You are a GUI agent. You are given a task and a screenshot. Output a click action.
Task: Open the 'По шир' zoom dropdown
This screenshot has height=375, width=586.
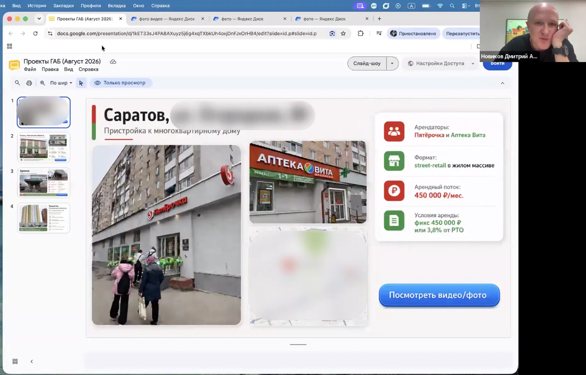61,83
